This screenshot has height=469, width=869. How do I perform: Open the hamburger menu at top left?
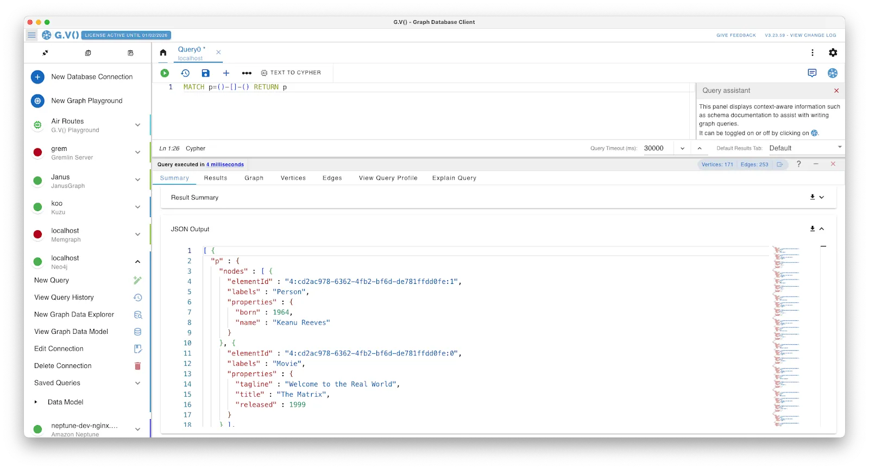(32, 35)
